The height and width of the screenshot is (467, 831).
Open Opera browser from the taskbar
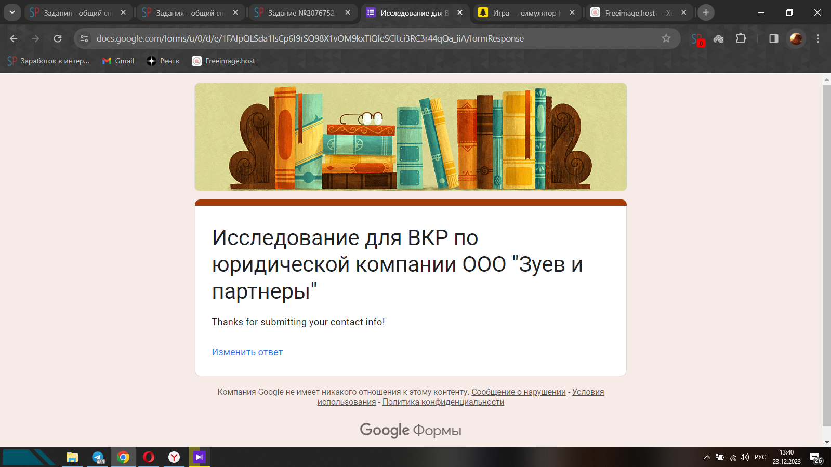(149, 457)
